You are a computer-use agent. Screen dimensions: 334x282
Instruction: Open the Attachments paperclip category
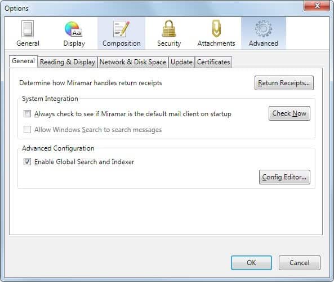(216, 33)
